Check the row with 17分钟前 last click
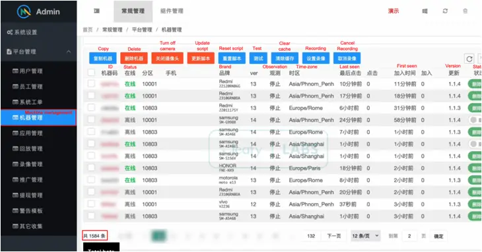The height and width of the screenshot is (252, 482). [x=91, y=96]
